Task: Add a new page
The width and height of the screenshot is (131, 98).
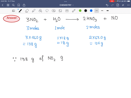Action: (x=118, y=5)
